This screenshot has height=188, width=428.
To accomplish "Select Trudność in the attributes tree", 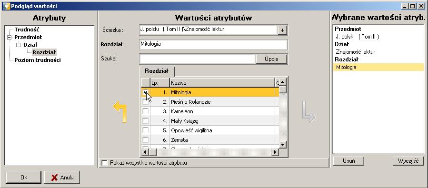I will (27, 30).
